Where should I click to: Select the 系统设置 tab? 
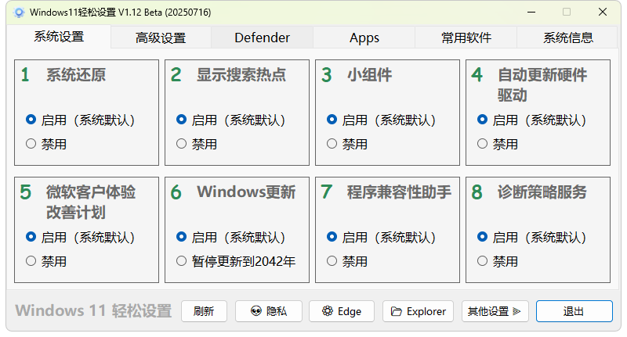coord(59,37)
